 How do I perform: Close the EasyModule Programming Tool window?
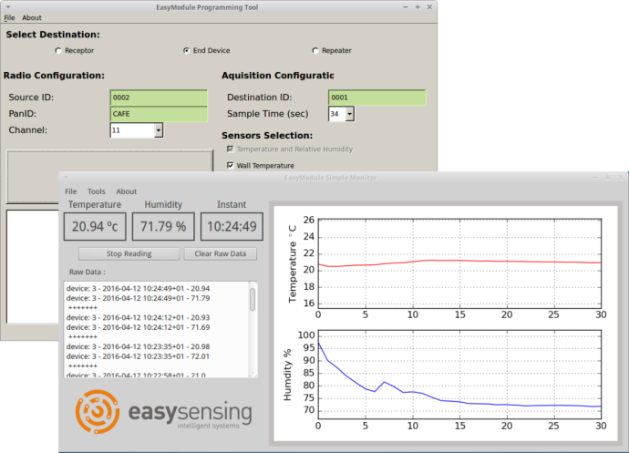coord(429,7)
